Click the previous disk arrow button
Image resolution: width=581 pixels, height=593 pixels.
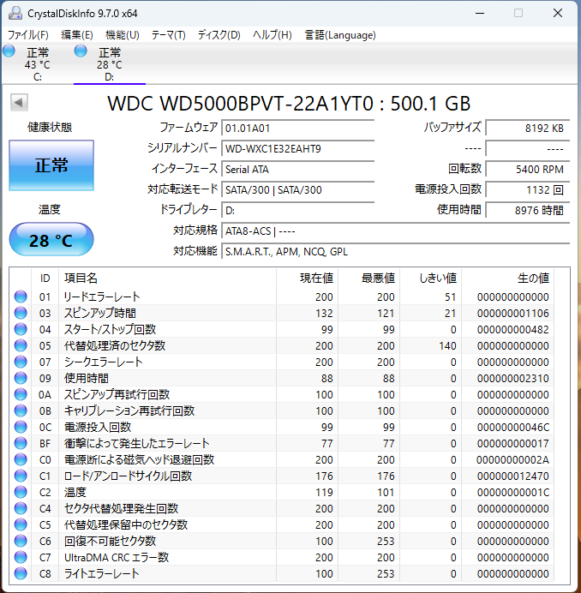[x=19, y=102]
